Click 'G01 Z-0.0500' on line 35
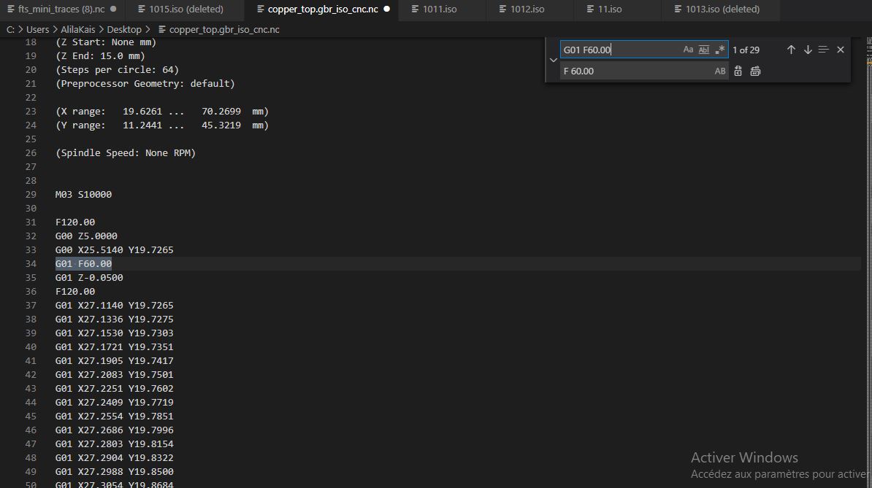 89,278
